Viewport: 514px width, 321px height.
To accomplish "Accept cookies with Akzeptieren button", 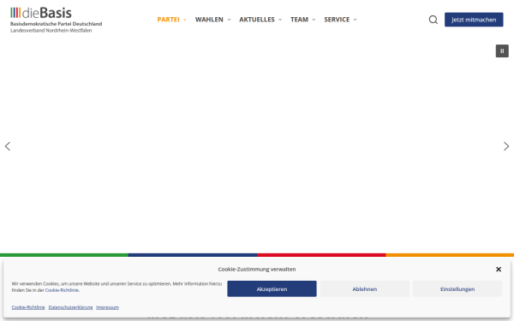I will (272, 289).
